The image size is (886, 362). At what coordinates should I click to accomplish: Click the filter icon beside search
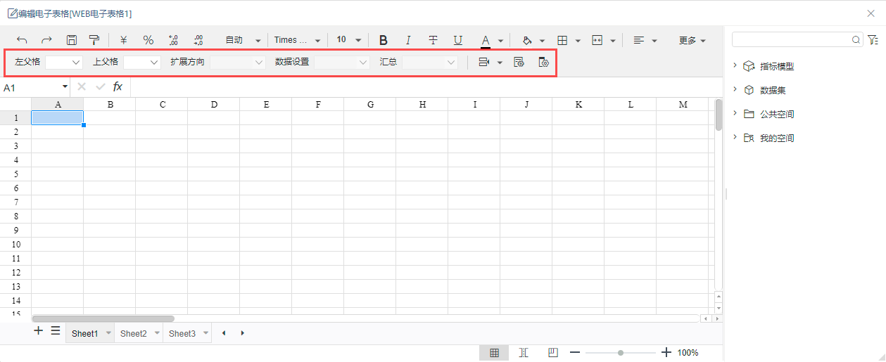(873, 40)
